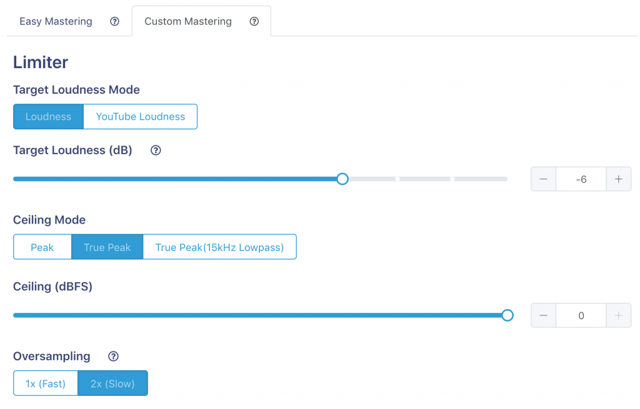640x409 pixels.
Task: Click the Target Loudness Mode label
Action: pyautogui.click(x=76, y=90)
